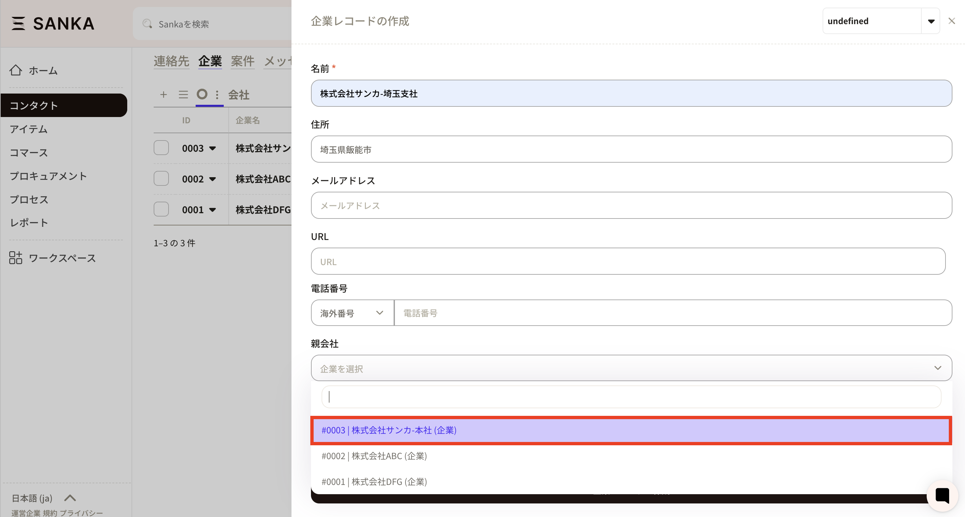965x517 pixels.
Task: Open Workspace via the grid icon
Action: click(16, 258)
